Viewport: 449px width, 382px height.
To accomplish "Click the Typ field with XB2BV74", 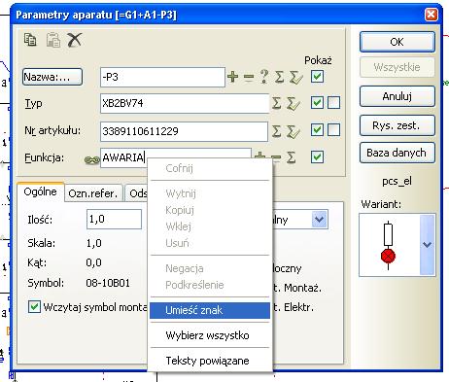I will click(185, 103).
